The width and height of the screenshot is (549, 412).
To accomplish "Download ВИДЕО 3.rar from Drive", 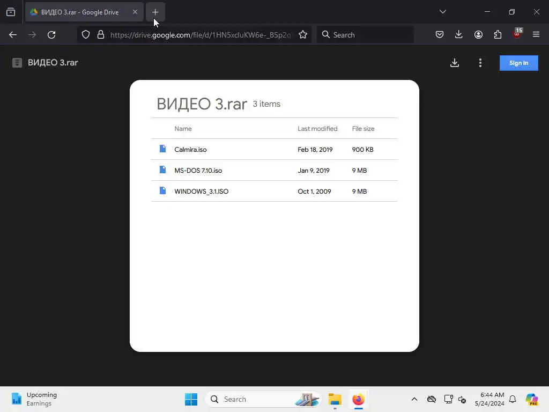I will (455, 63).
